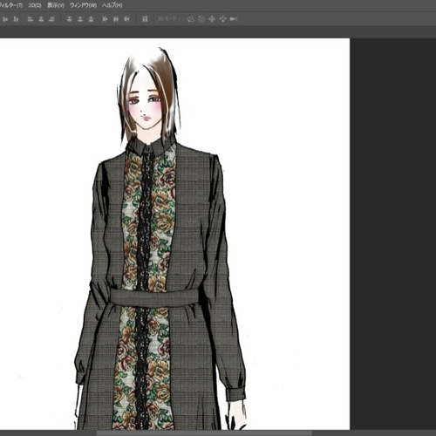This screenshot has width=436, height=436.
Task: Select the 3D rotate mode icon
Action: pyautogui.click(x=190, y=19)
